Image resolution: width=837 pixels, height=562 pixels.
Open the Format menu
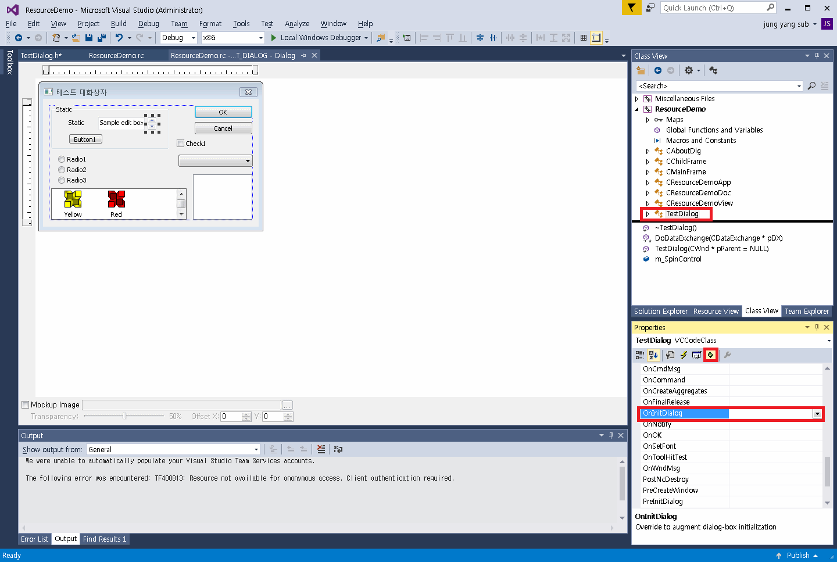click(x=210, y=24)
